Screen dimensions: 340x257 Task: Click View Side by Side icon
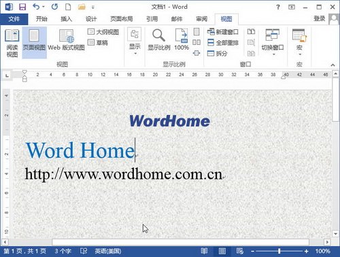(x=251, y=31)
